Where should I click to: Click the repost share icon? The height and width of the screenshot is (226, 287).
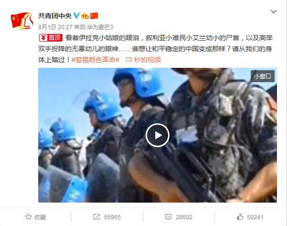click(97, 216)
